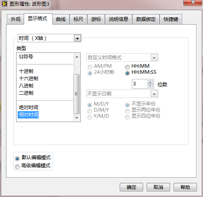Select 二进制 in the type list

[x=26, y=93]
